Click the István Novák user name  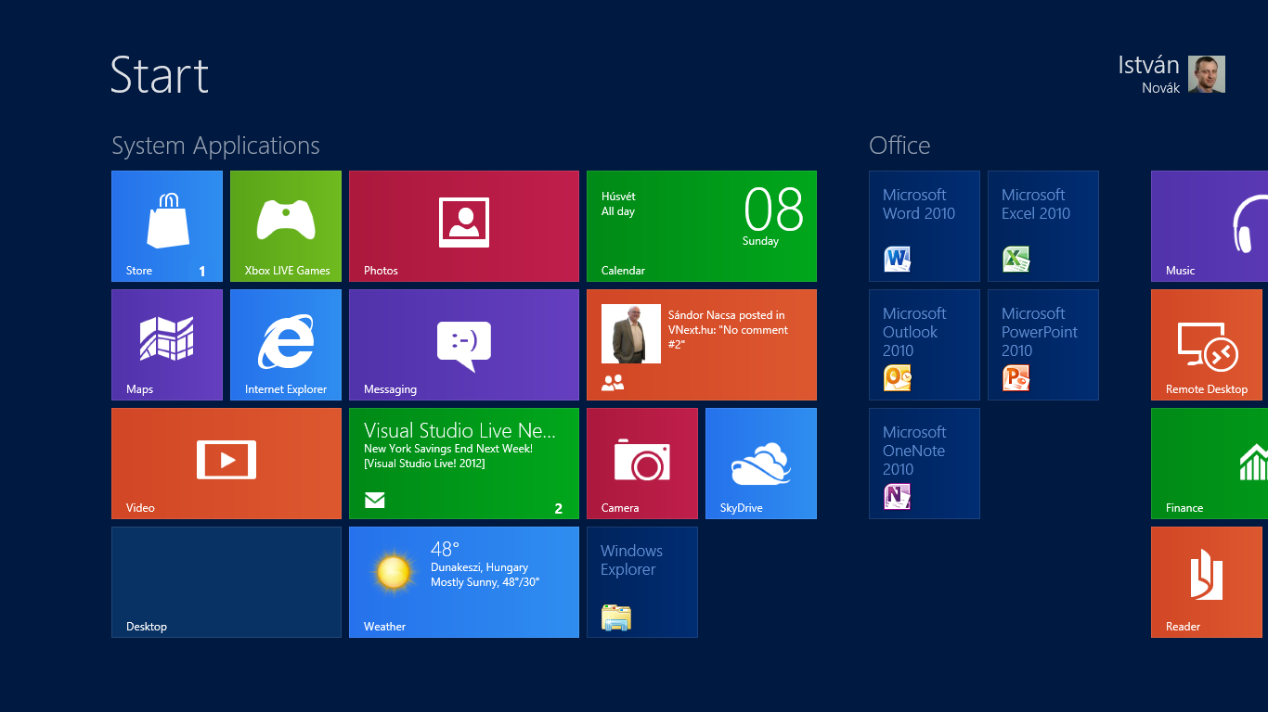pos(1149,74)
